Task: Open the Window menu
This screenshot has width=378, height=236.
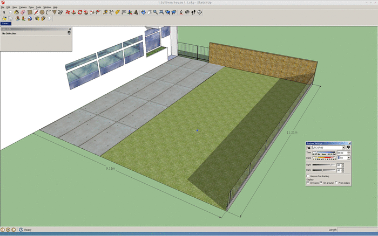Action: (47, 7)
